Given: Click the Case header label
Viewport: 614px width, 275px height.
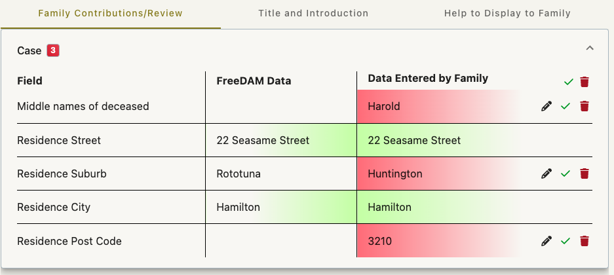Looking at the screenshot, I should click(29, 50).
